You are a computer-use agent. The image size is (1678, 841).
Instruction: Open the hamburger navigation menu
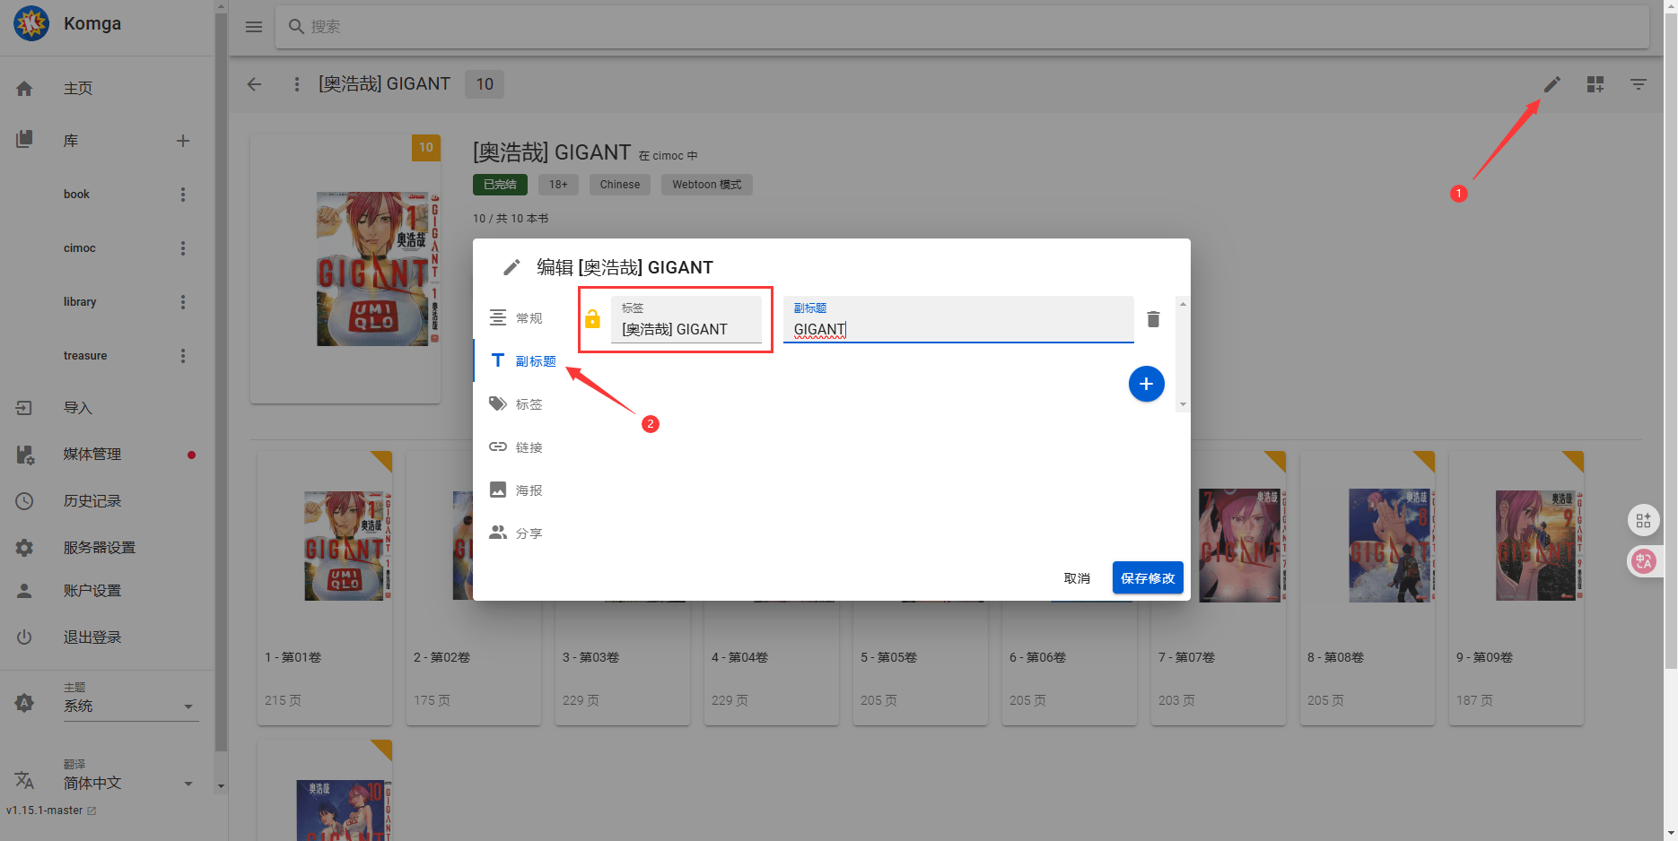coord(254,27)
